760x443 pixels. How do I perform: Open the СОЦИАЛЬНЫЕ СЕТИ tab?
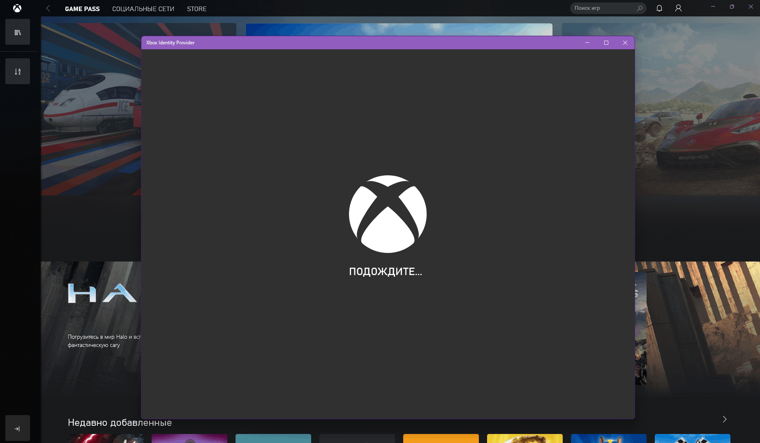point(143,9)
